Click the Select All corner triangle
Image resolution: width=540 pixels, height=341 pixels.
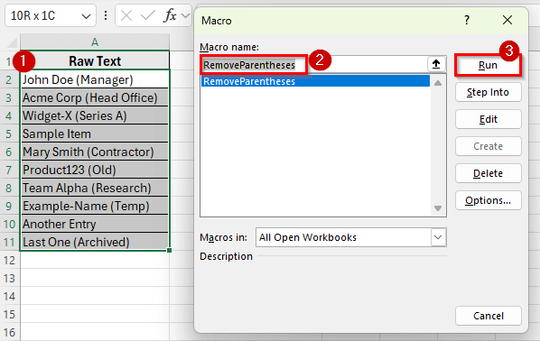coord(13,42)
